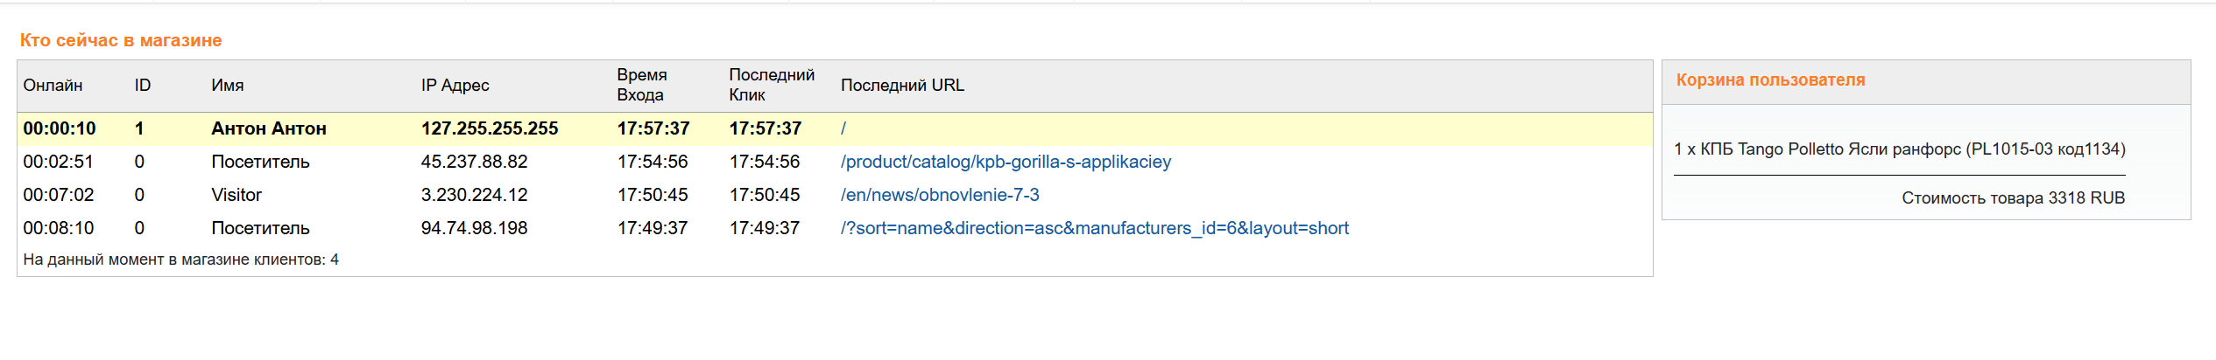Image resolution: width=2216 pixels, height=360 pixels.
Task: Open the /en/news/obnovlenie-7-3 URL link
Action: coord(940,195)
